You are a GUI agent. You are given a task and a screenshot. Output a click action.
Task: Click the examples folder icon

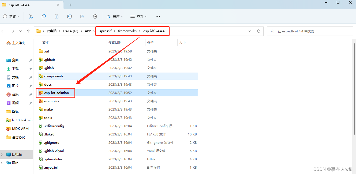[41, 101]
